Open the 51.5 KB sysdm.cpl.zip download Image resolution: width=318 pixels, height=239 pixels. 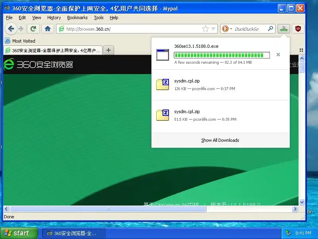(x=220, y=116)
